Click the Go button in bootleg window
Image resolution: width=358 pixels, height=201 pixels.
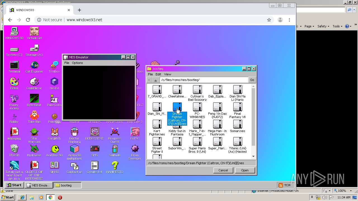pyautogui.click(x=252, y=80)
